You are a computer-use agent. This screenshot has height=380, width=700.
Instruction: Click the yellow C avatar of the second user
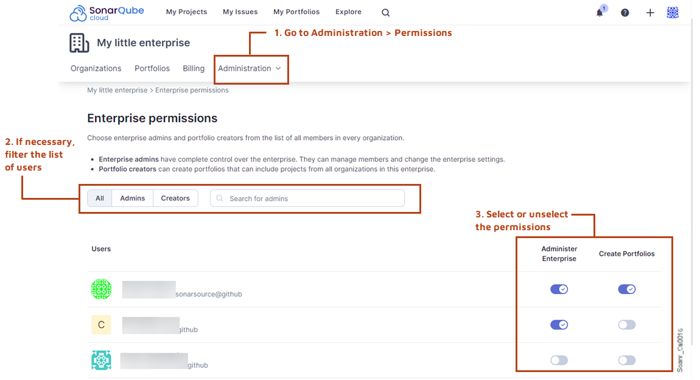click(101, 325)
